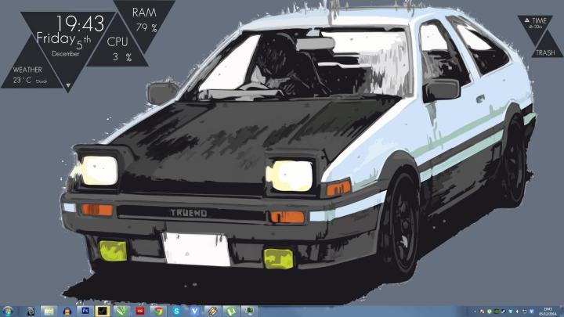This screenshot has width=564, height=317.
Task: Click the taskbar clock and date
Action: click(548, 312)
